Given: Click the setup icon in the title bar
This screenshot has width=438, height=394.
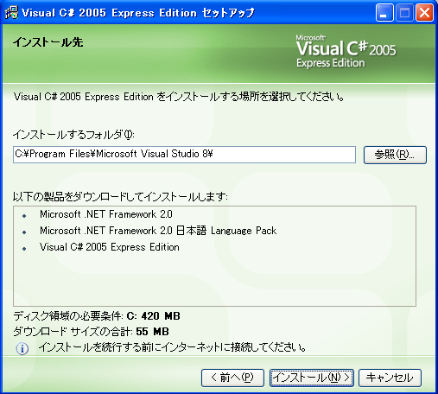Looking at the screenshot, I should pyautogui.click(x=11, y=13).
